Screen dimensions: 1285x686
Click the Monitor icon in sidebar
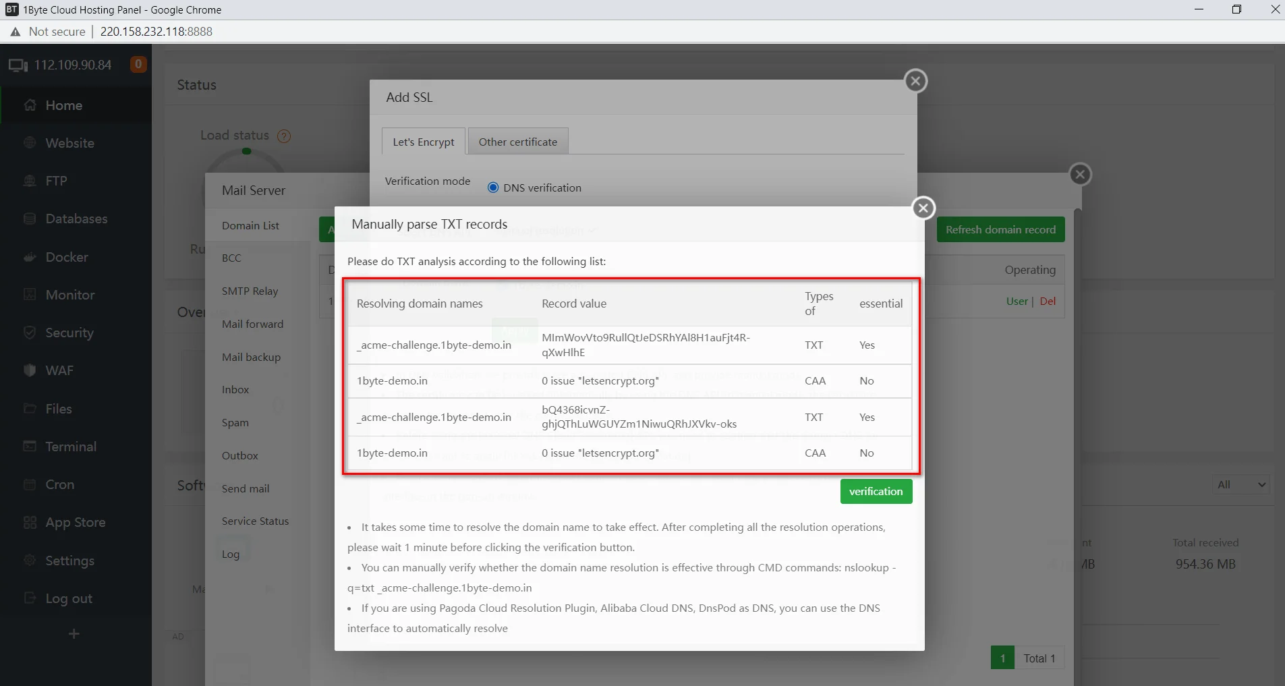point(30,295)
